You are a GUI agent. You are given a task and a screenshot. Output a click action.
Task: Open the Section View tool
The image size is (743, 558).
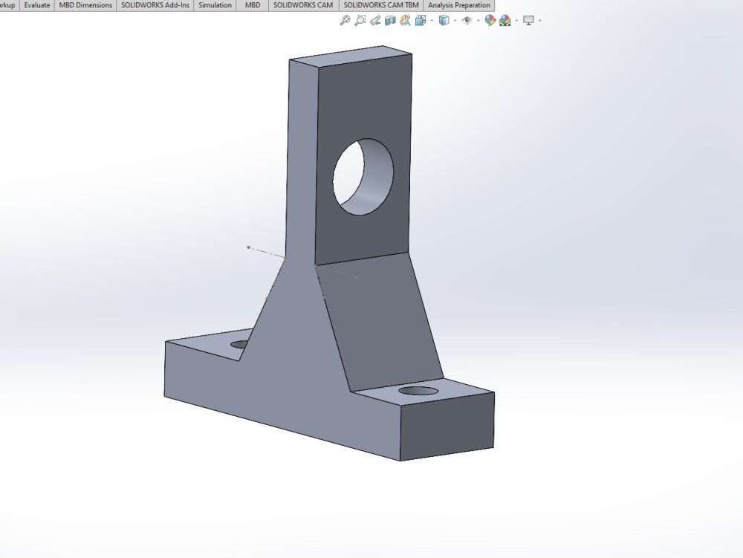[391, 21]
